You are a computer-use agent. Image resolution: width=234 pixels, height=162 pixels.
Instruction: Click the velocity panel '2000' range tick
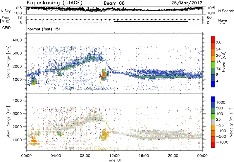[x=17, y=127]
